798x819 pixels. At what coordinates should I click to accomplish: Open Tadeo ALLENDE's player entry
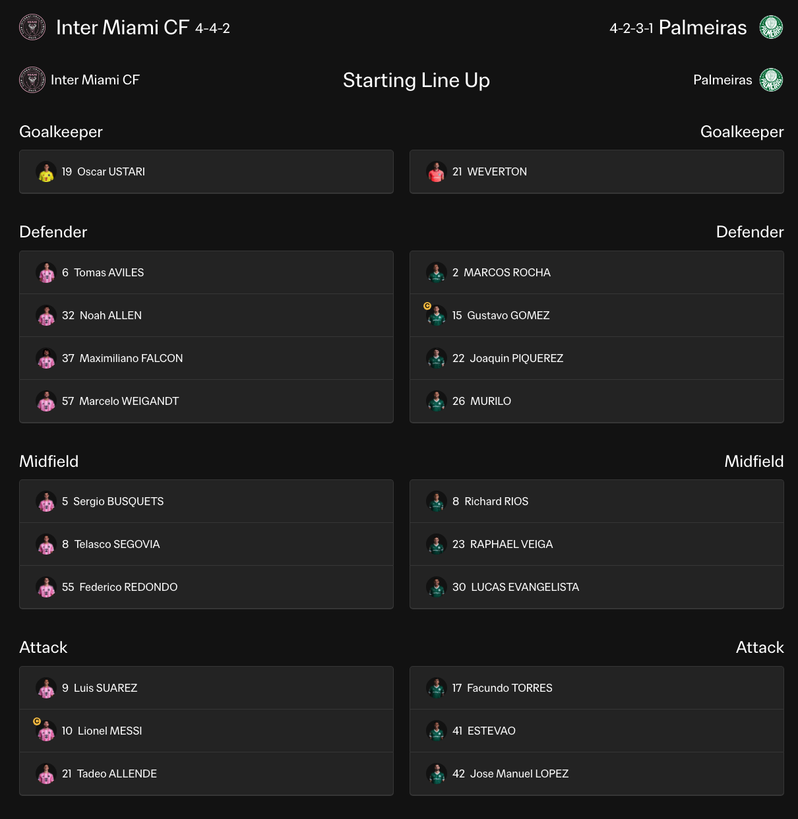tap(206, 773)
